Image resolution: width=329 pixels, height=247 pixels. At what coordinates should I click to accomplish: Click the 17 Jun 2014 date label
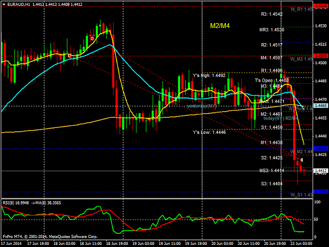[12, 244]
